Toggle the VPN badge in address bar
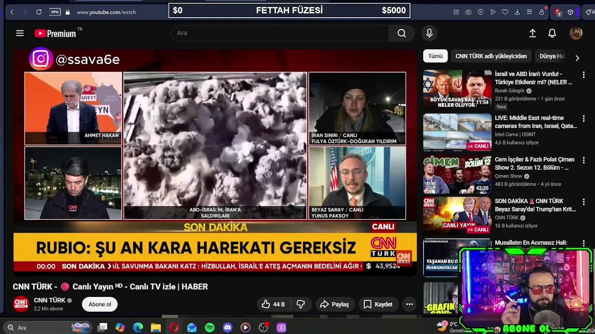This screenshot has width=595, height=334. click(55, 12)
